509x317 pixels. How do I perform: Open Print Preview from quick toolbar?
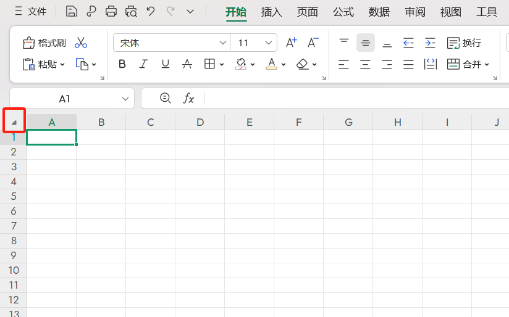point(131,11)
